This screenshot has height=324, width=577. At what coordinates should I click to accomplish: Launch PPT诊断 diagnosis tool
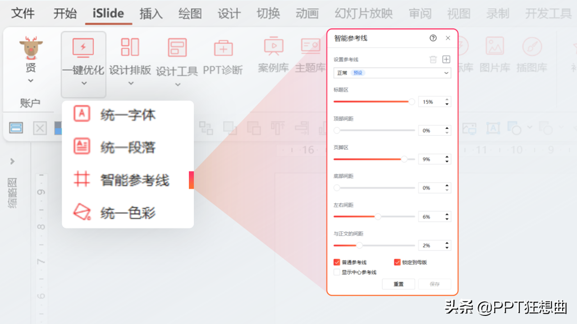coord(223,58)
